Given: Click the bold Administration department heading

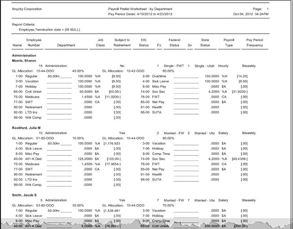Looking at the screenshot, I should click(x=24, y=55).
